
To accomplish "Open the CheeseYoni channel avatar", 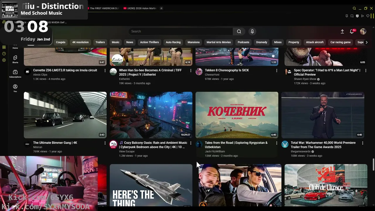I will pos(199,72).
